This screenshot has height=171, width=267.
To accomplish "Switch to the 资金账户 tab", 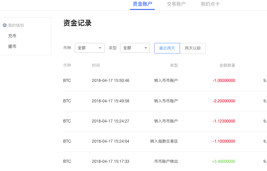I will click(142, 4).
